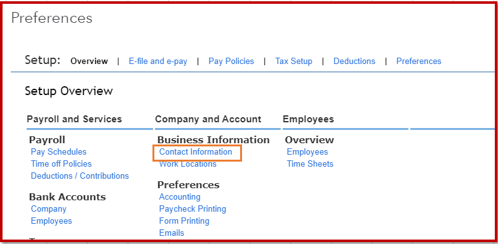Open Time off Policies link

[x=61, y=164]
